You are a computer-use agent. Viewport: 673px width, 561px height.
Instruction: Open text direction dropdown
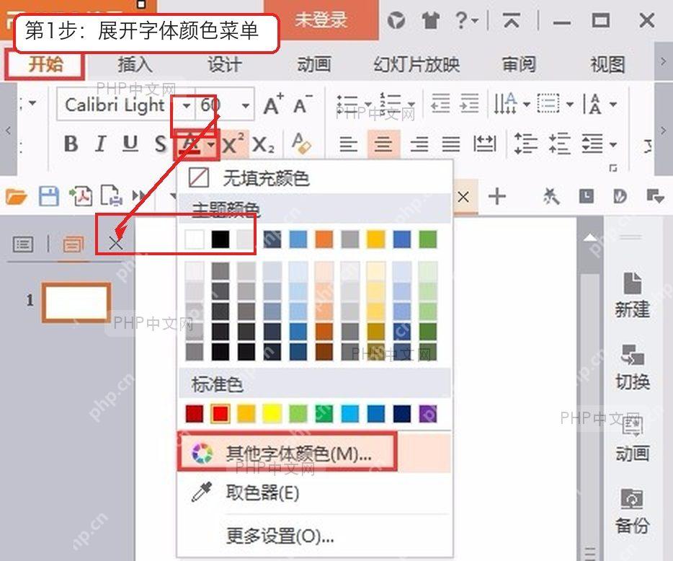(527, 105)
